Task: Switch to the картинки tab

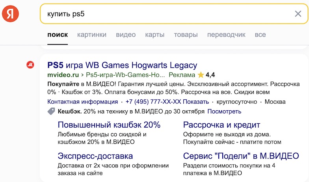Action: (x=92, y=35)
